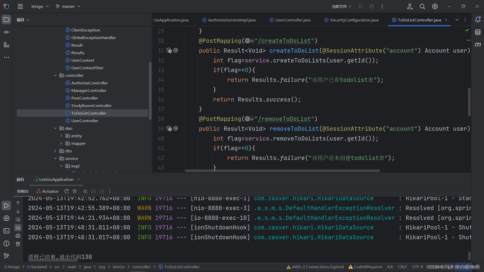Click backend breadcrumb in navigation bar
Screen dimensions: 484x272
pos(37,267)
